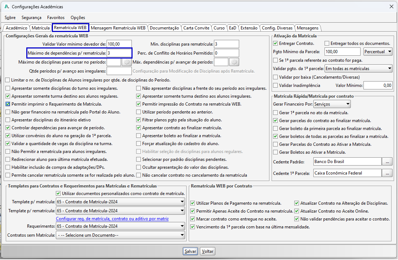Open the Favoritos menu
This screenshot has width=398, height=260.
pos(56,18)
